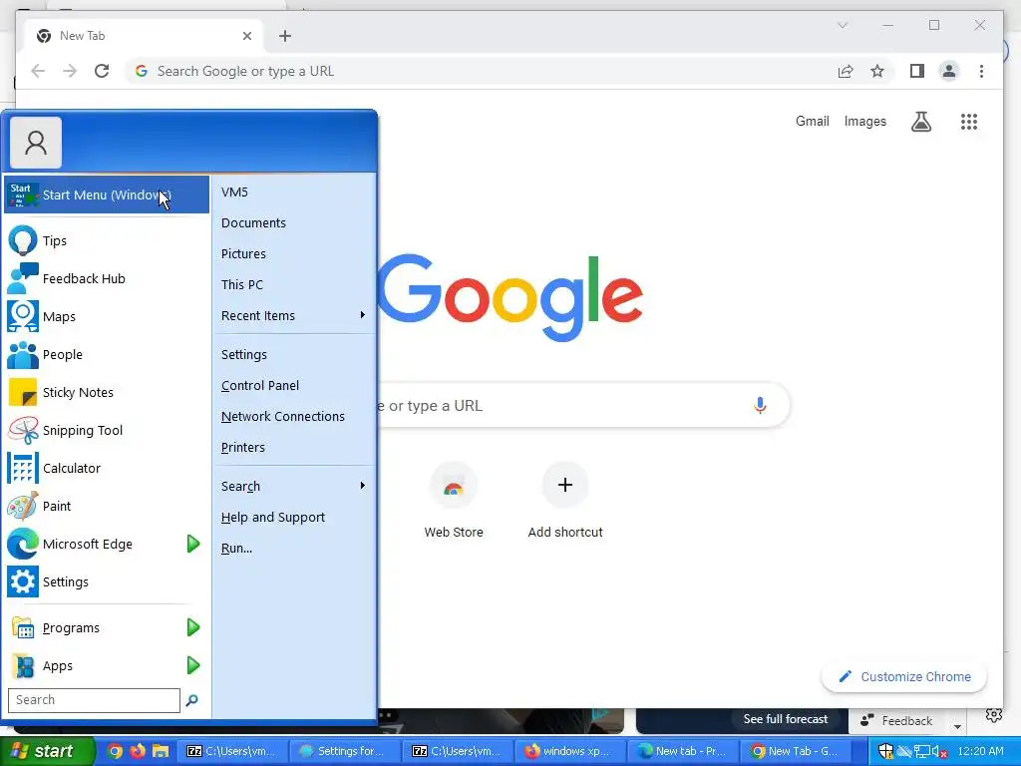Image resolution: width=1021 pixels, height=766 pixels.
Task: Launch Sticky Notes from start menu
Action: coord(108,392)
